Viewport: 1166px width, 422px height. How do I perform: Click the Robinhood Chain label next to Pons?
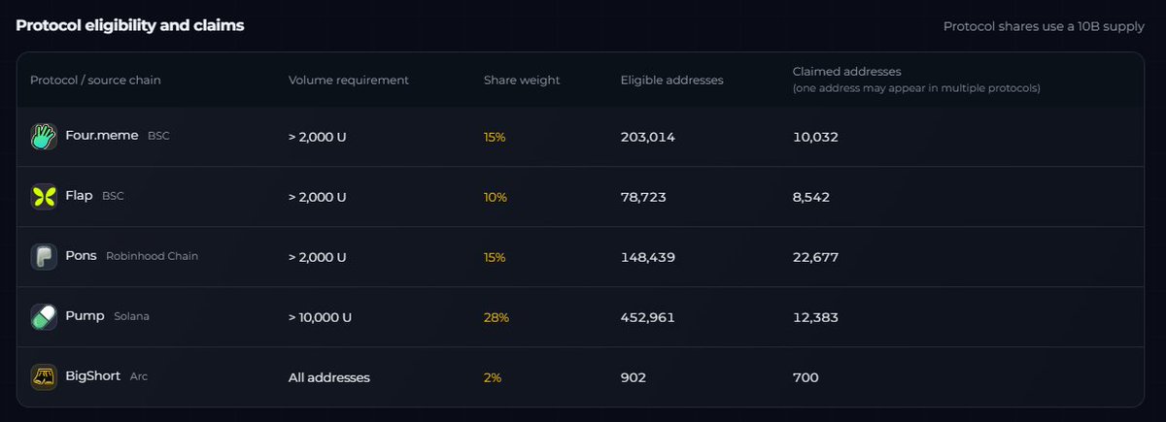pyautogui.click(x=152, y=256)
